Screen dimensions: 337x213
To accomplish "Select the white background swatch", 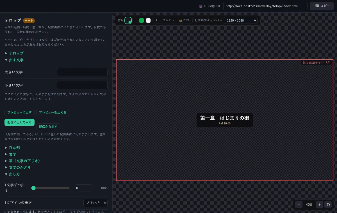I will [148, 20].
